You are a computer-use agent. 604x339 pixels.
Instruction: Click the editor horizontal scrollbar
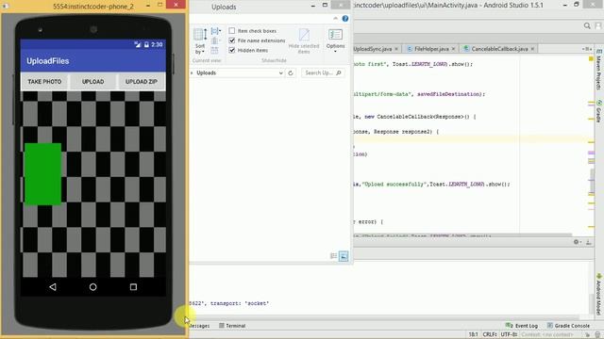tap(462, 235)
